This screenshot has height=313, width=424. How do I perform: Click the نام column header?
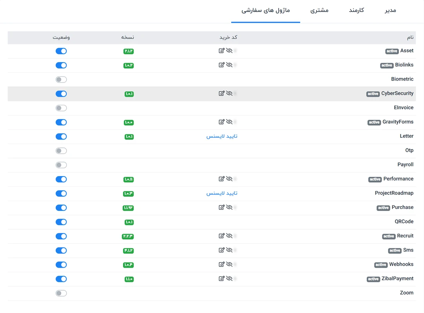[x=410, y=37]
